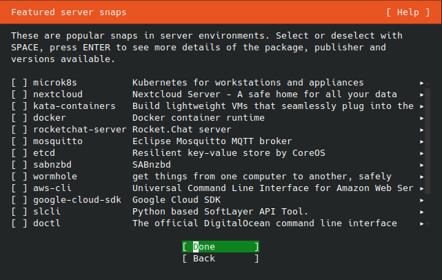Click 'docker' snap name

pyautogui.click(x=50, y=118)
